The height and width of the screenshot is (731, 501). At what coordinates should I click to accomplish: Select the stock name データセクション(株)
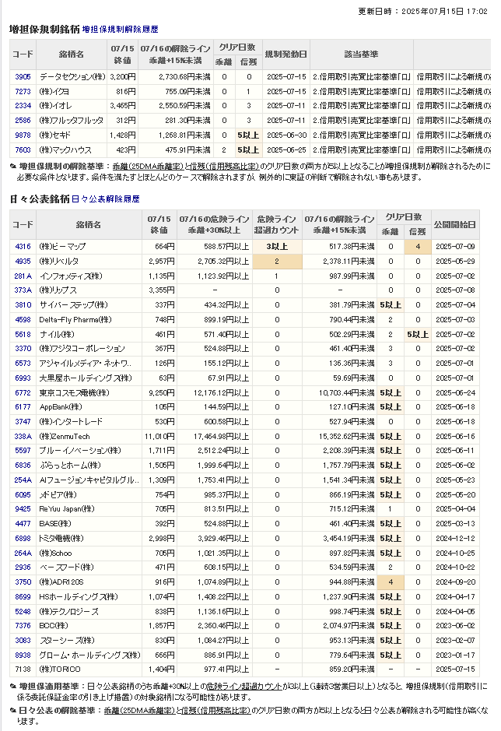click(72, 77)
